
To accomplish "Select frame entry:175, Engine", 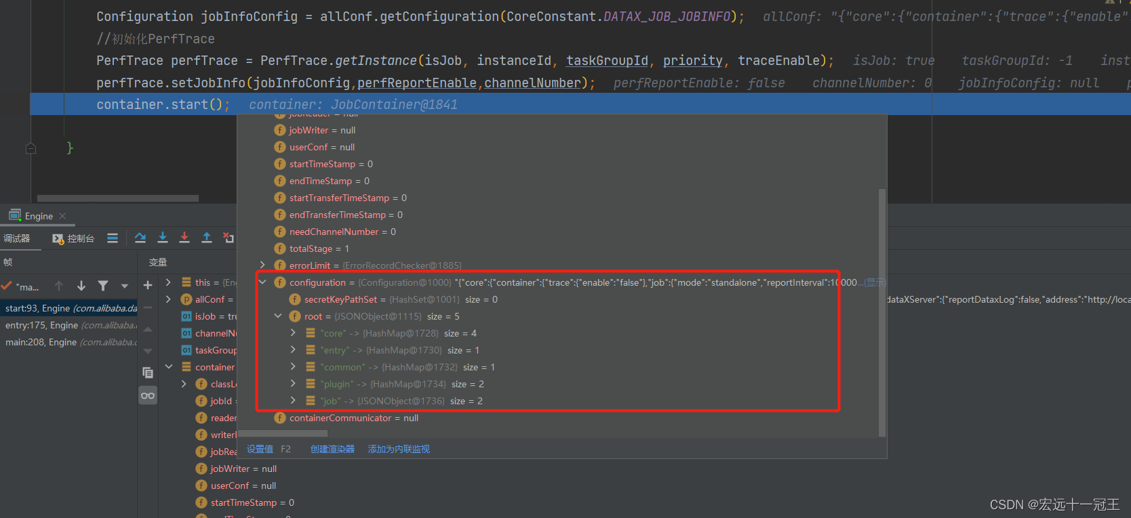I will (68, 325).
